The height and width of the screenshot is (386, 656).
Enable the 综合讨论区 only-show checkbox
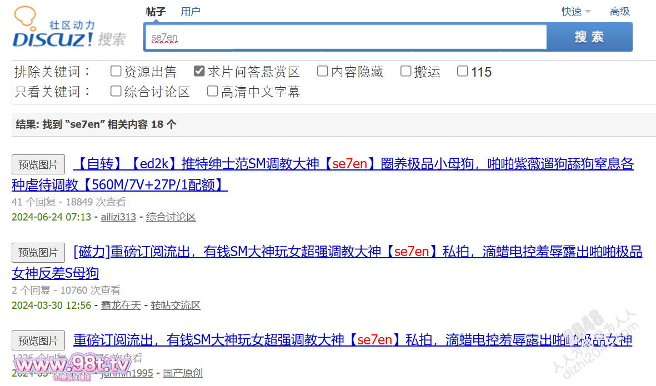[x=116, y=91]
